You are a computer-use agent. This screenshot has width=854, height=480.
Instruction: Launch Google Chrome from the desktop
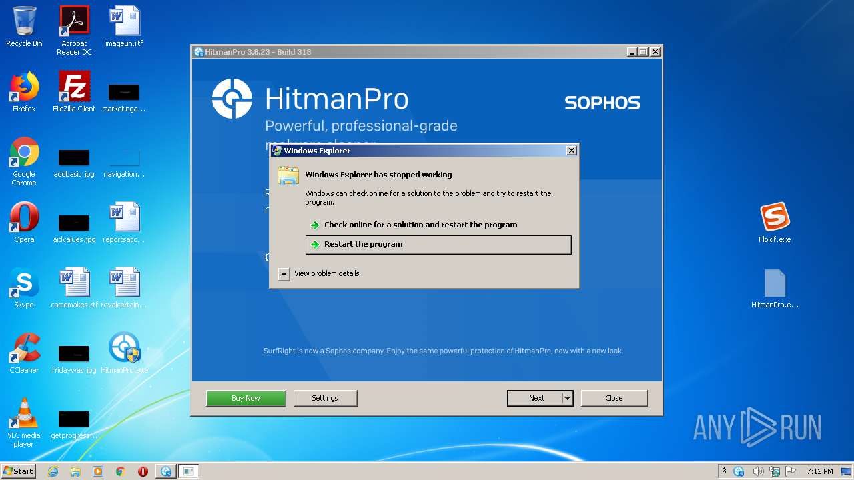pos(24,162)
